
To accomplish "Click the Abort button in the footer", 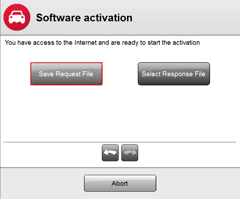I will 120,183.
